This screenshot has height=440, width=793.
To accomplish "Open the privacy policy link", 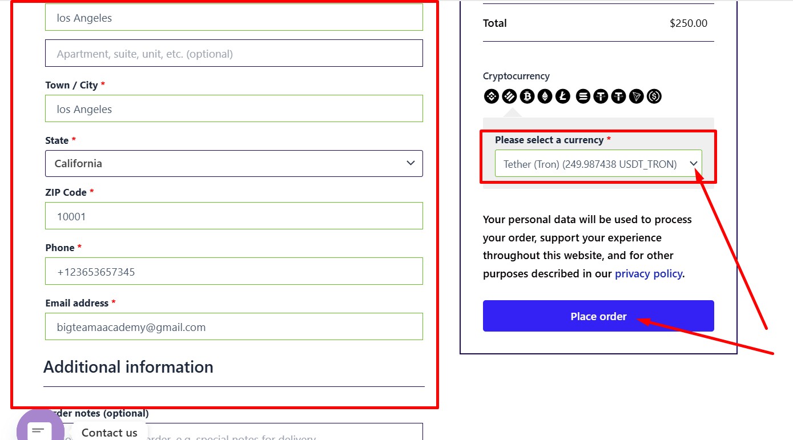I will coord(648,273).
